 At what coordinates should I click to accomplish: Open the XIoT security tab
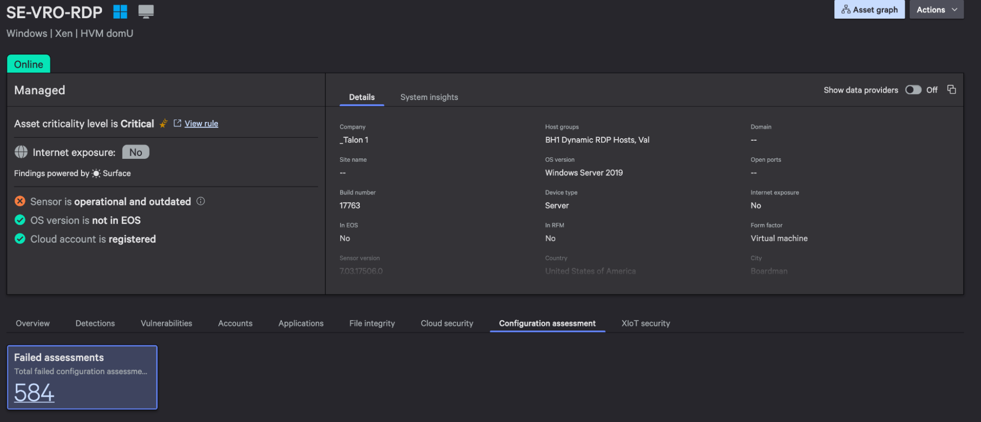click(x=645, y=323)
